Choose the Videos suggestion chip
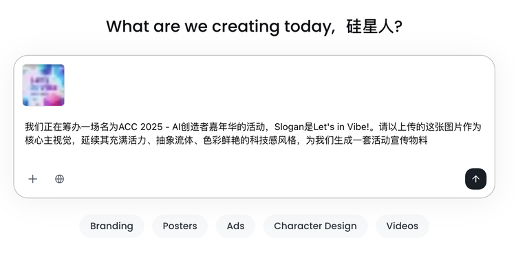This screenshot has height=256, width=516. [402, 226]
